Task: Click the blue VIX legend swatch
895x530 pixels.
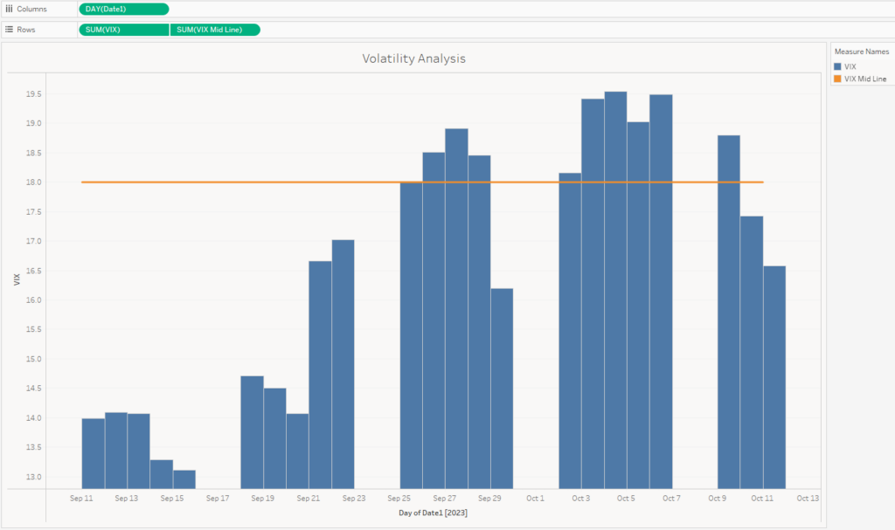Action: (x=836, y=65)
